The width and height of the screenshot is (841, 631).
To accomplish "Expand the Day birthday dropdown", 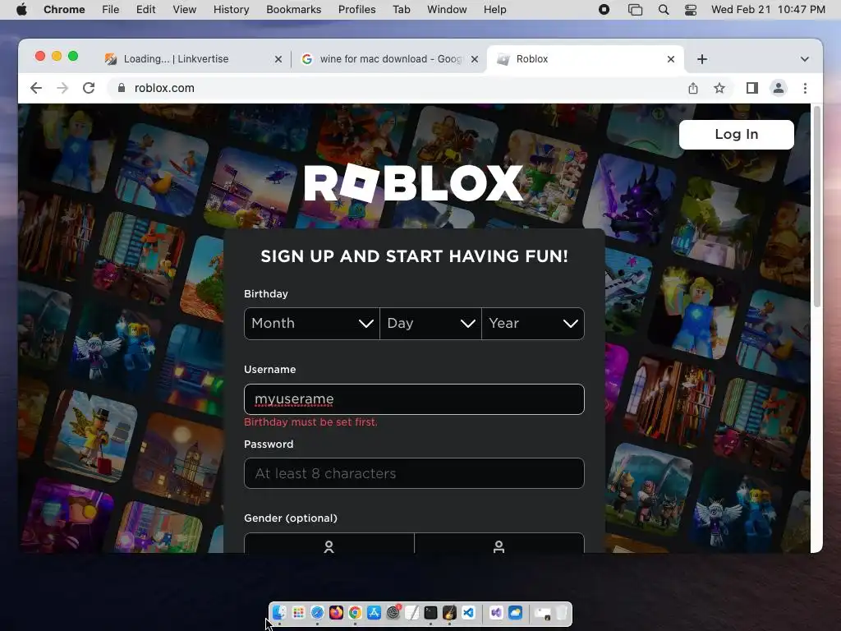I will (x=430, y=324).
